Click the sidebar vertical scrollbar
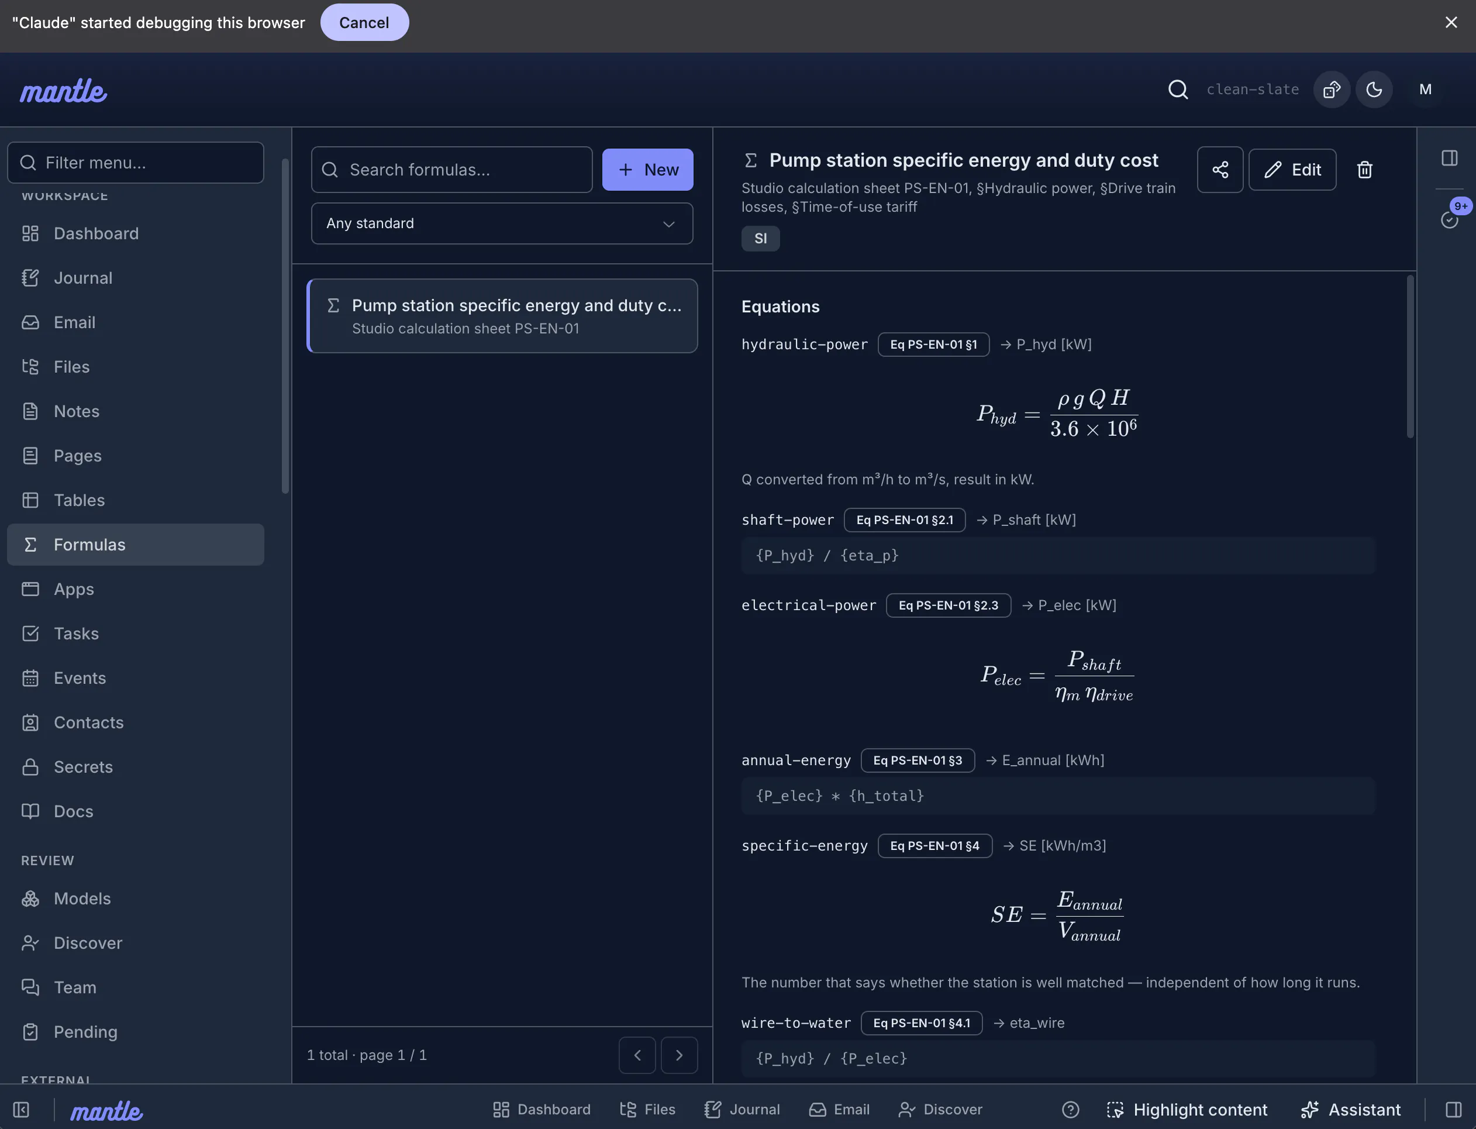The height and width of the screenshot is (1129, 1476). (x=285, y=326)
